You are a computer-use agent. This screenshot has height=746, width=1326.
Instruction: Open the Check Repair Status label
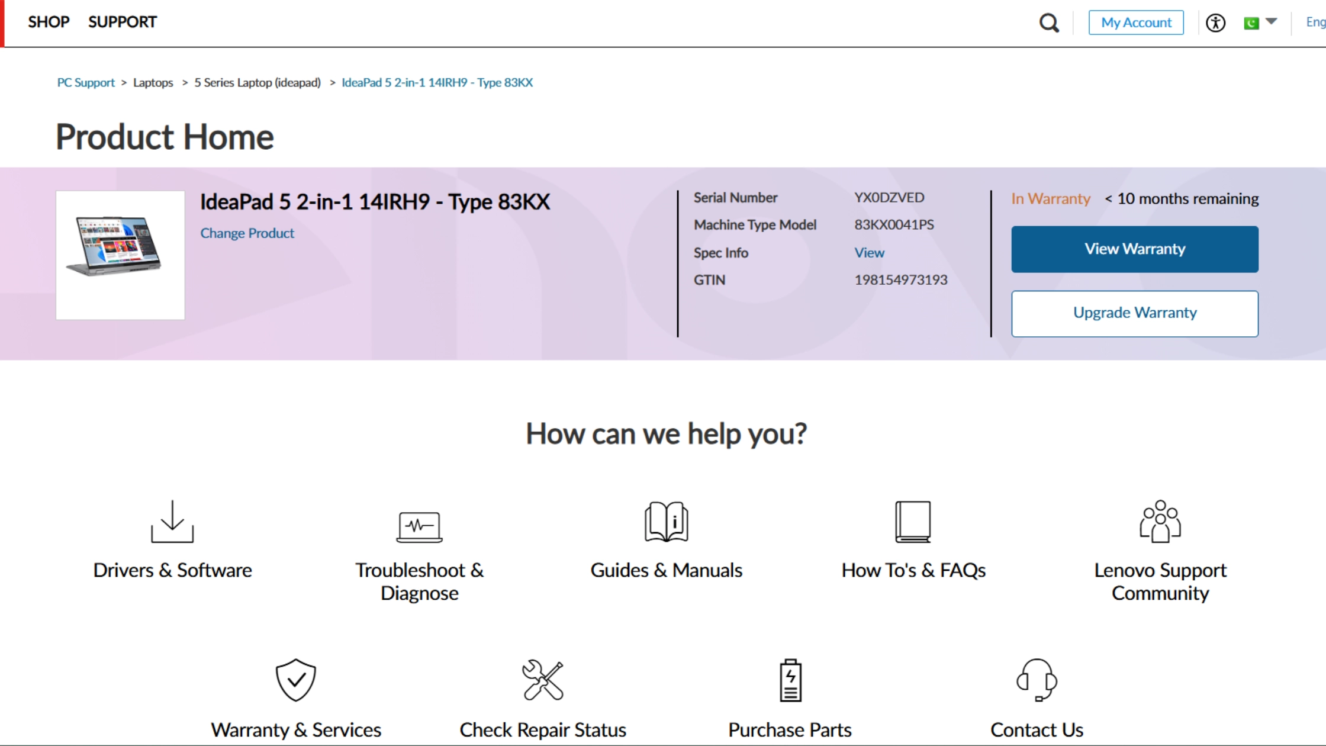pos(543,730)
